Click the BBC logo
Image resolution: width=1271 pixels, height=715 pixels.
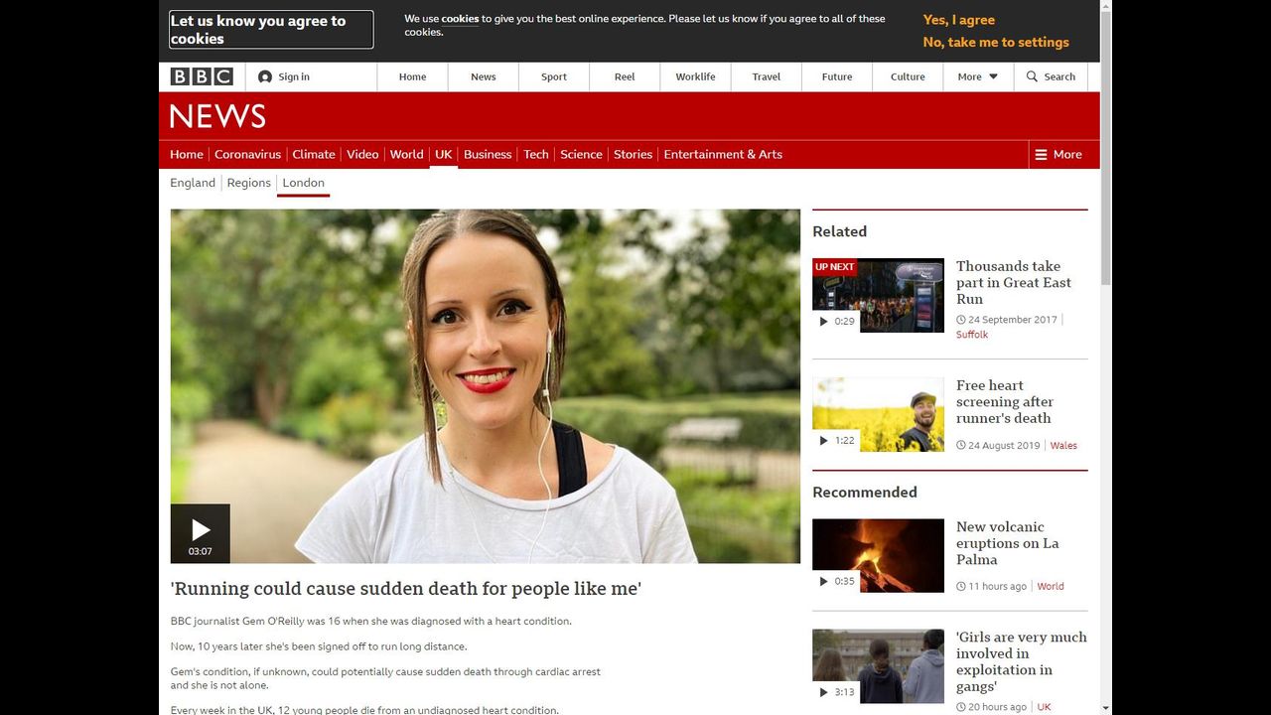(x=202, y=76)
